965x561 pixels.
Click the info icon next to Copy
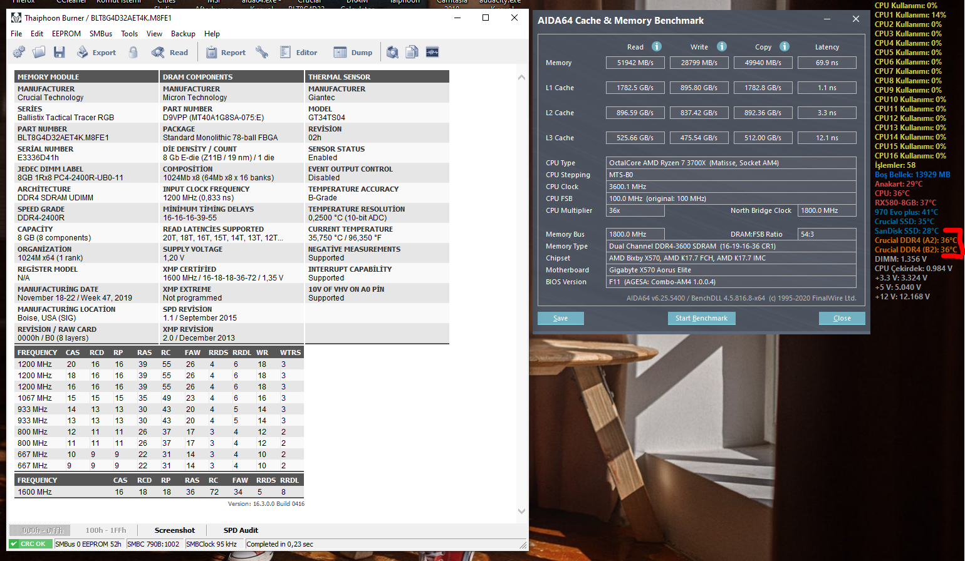tap(785, 46)
